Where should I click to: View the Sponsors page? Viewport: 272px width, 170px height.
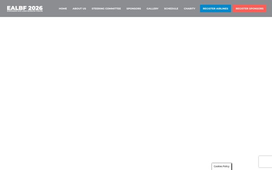pyautogui.click(x=134, y=8)
